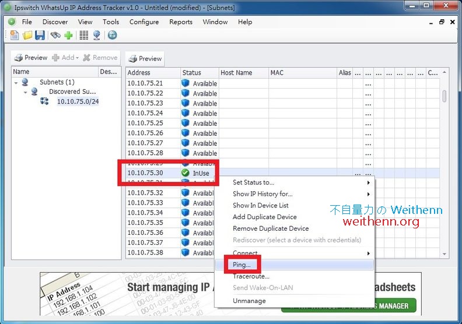462x324 pixels.
Task: Select the 10.10.75.33 address cell
Action: [x=153, y=203]
